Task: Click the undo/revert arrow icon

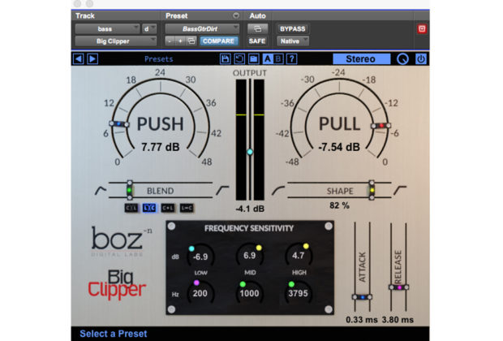Action: 239,59
